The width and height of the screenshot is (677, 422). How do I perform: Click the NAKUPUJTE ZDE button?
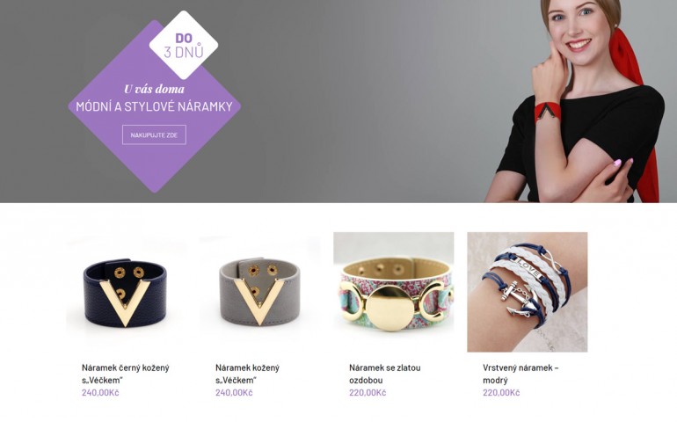pos(154,135)
